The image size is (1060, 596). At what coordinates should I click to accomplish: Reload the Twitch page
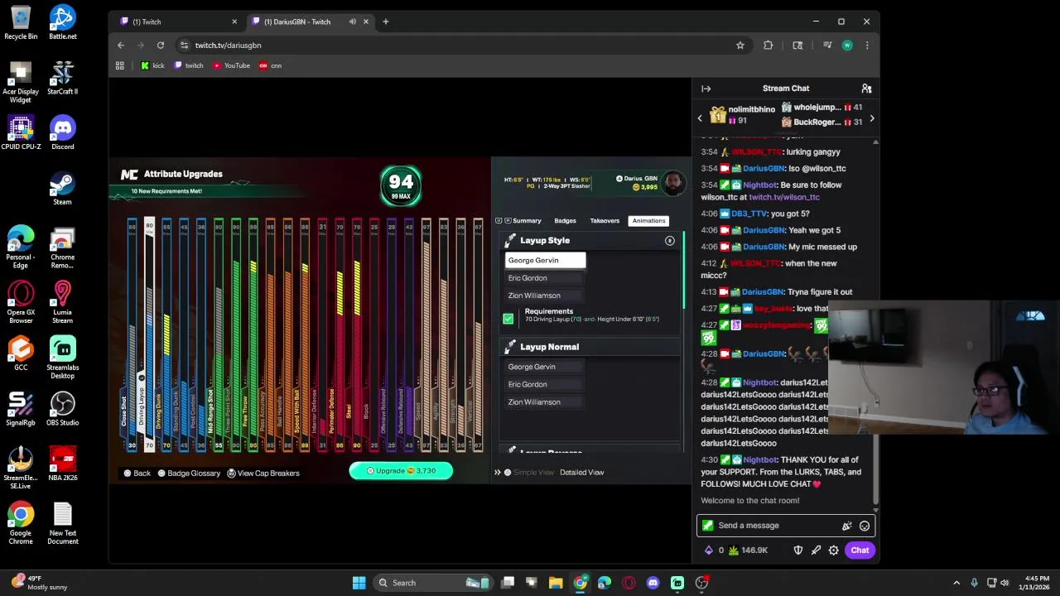161,46
